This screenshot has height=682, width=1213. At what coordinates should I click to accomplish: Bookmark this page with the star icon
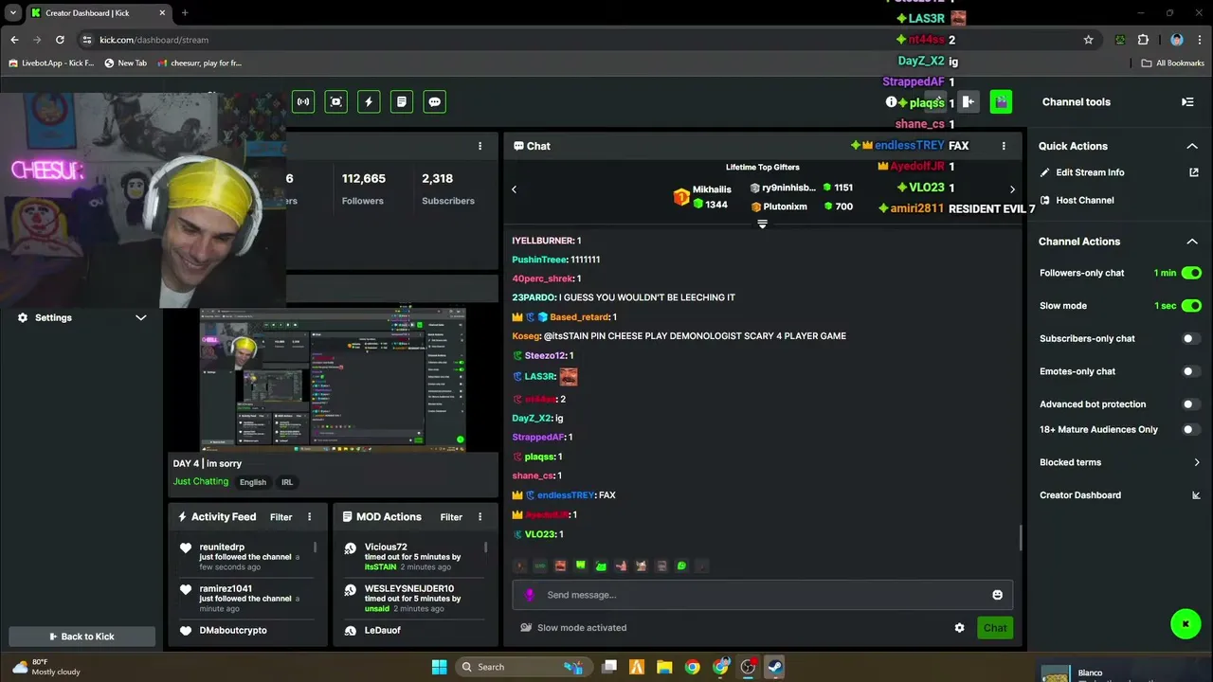1089,40
